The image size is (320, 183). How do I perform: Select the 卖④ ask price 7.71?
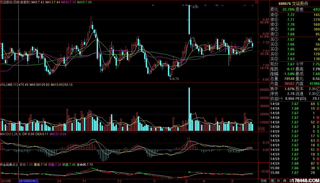pyautogui.click(x=291, y=20)
